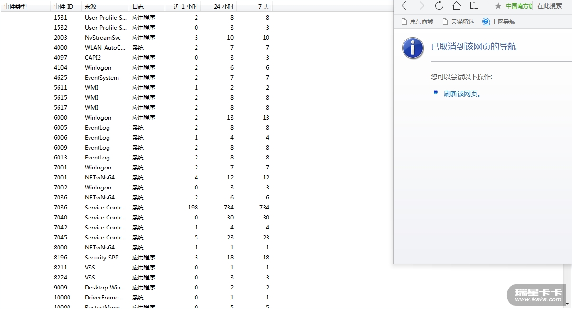Sort by the 来源 column header
Screen dimensions: 572x309
click(x=105, y=7)
